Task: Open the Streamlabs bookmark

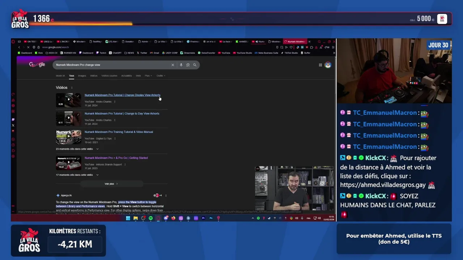Action: [x=188, y=53]
